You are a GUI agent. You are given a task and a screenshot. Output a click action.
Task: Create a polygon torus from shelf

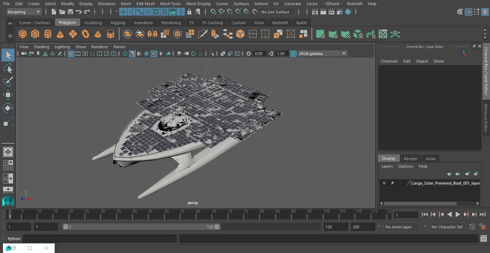85,34
